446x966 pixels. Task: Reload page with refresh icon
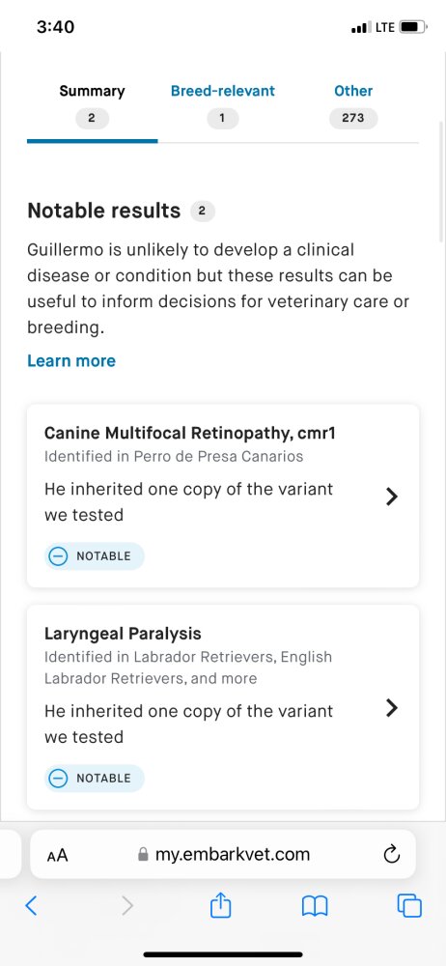click(392, 855)
